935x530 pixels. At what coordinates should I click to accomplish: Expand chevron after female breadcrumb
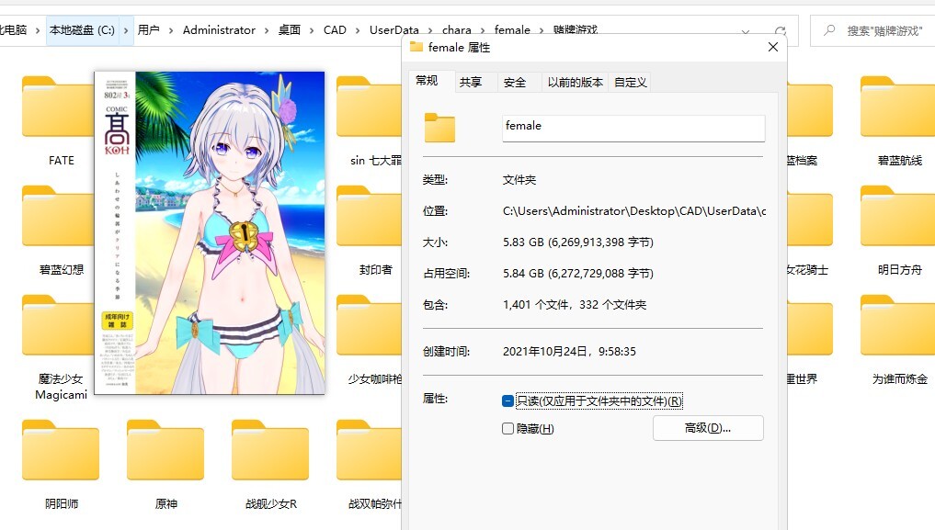click(x=542, y=30)
